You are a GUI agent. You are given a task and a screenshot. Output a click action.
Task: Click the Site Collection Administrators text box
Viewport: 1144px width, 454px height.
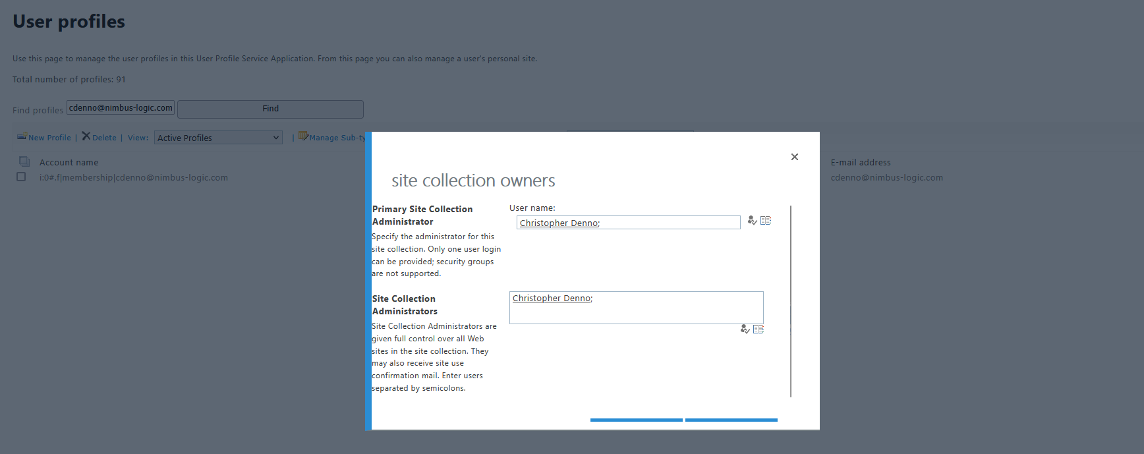(x=636, y=308)
